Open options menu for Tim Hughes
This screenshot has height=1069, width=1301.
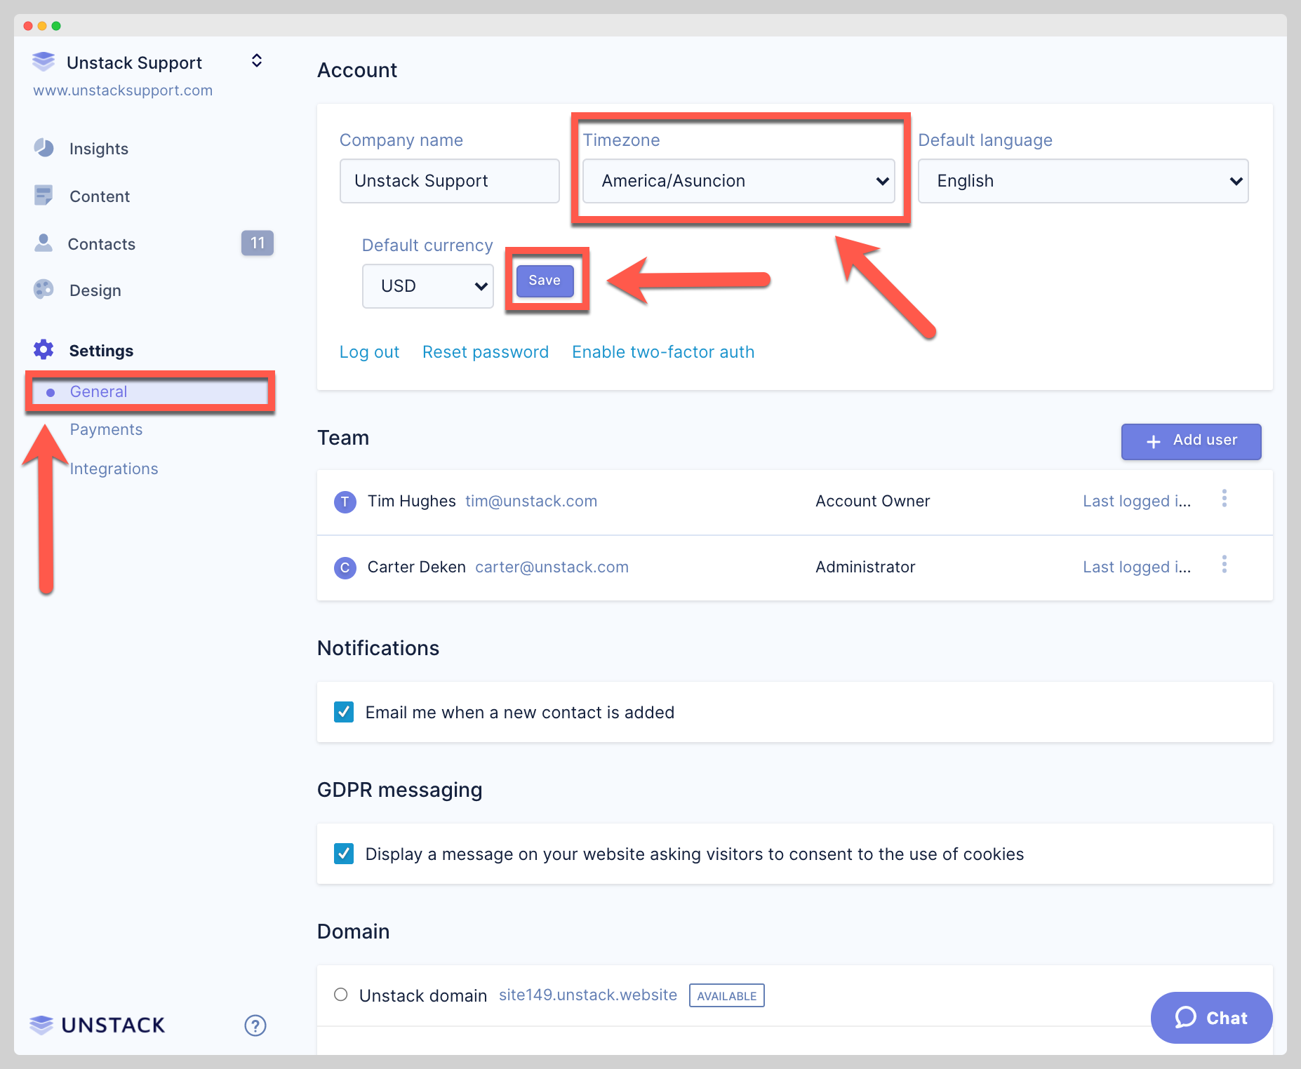click(1225, 499)
